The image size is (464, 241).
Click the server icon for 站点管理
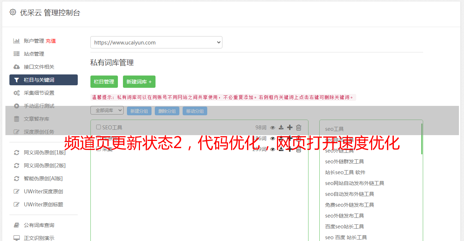tap(17, 54)
